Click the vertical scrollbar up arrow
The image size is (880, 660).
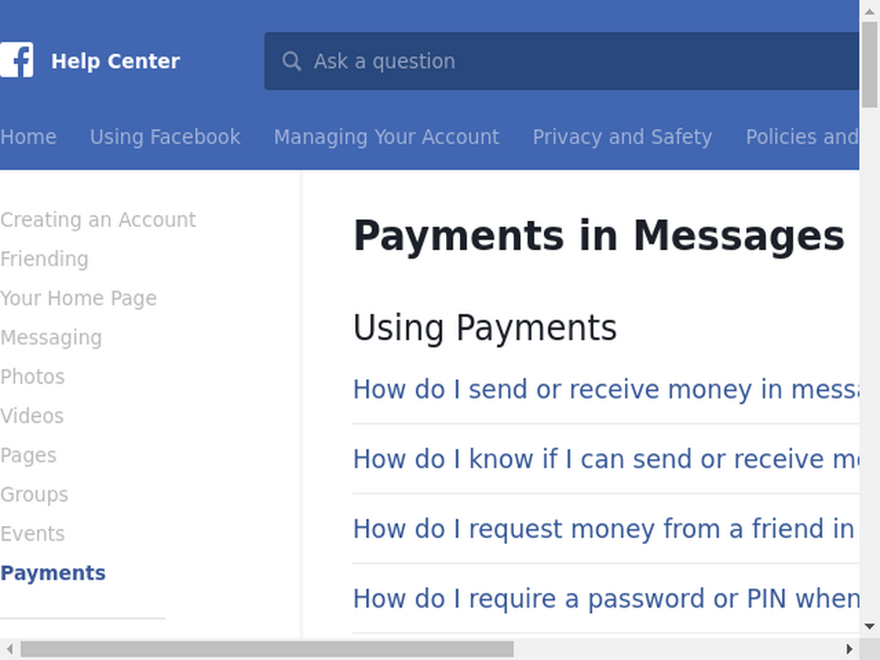coord(870,10)
